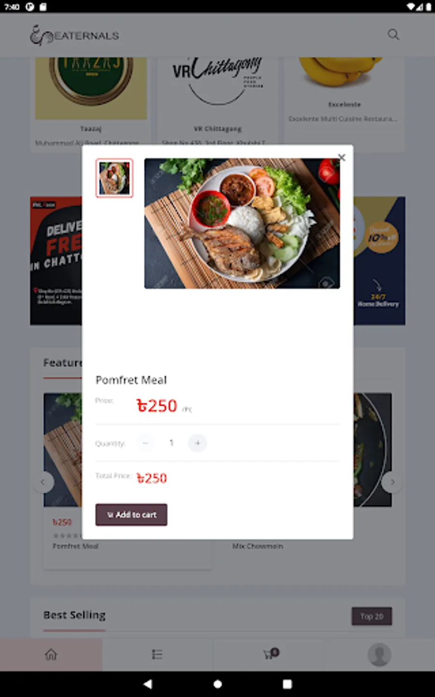Close the Pomfret Meal popup
This screenshot has width=435, height=697.
coord(342,157)
